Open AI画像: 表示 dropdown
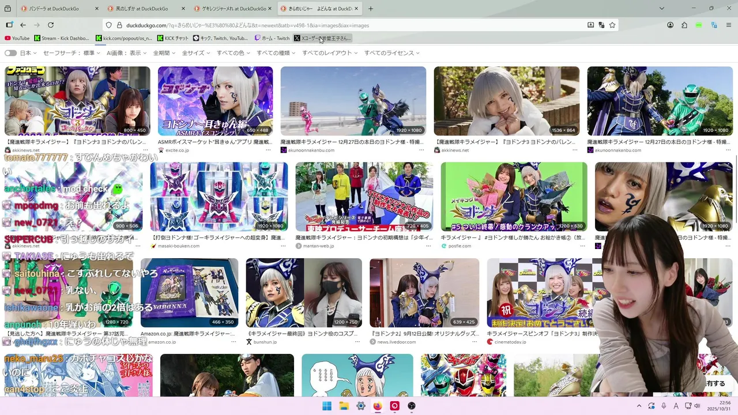This screenshot has width=738, height=415. click(126, 53)
